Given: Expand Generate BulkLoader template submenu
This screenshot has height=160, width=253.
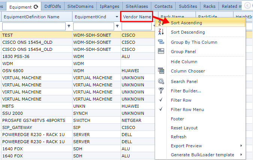Looking at the screenshot, I should 241,155.
